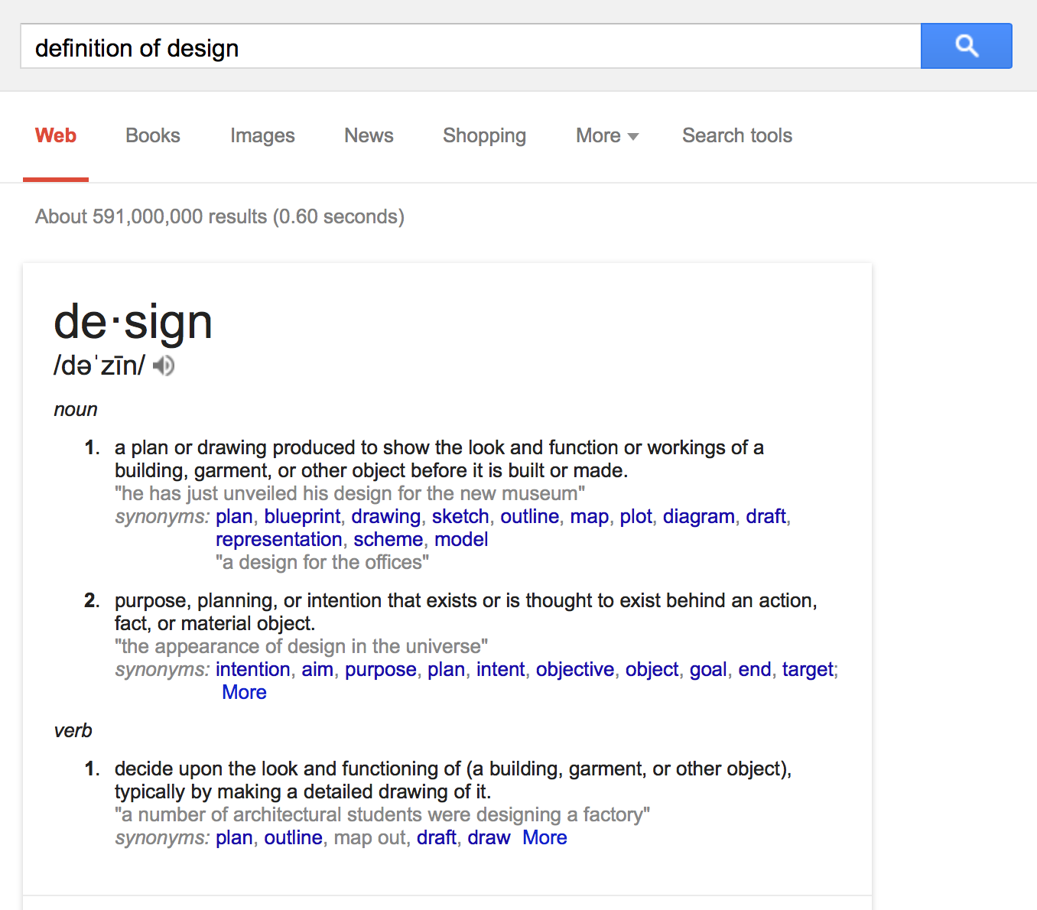Image resolution: width=1037 pixels, height=910 pixels.
Task: Open the Images tab
Action: click(262, 135)
